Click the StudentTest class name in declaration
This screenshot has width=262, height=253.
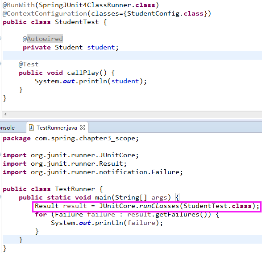tap(77, 22)
